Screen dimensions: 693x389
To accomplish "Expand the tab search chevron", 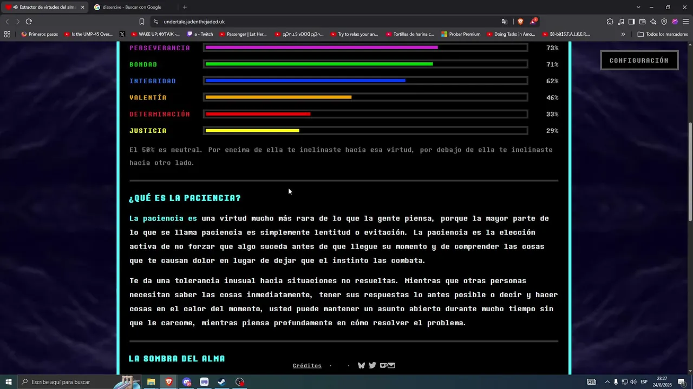I will pos(638,7).
